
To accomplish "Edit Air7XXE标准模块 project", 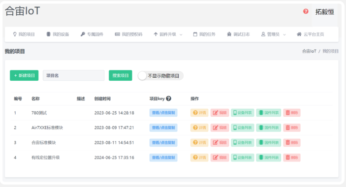I will coord(220,127).
